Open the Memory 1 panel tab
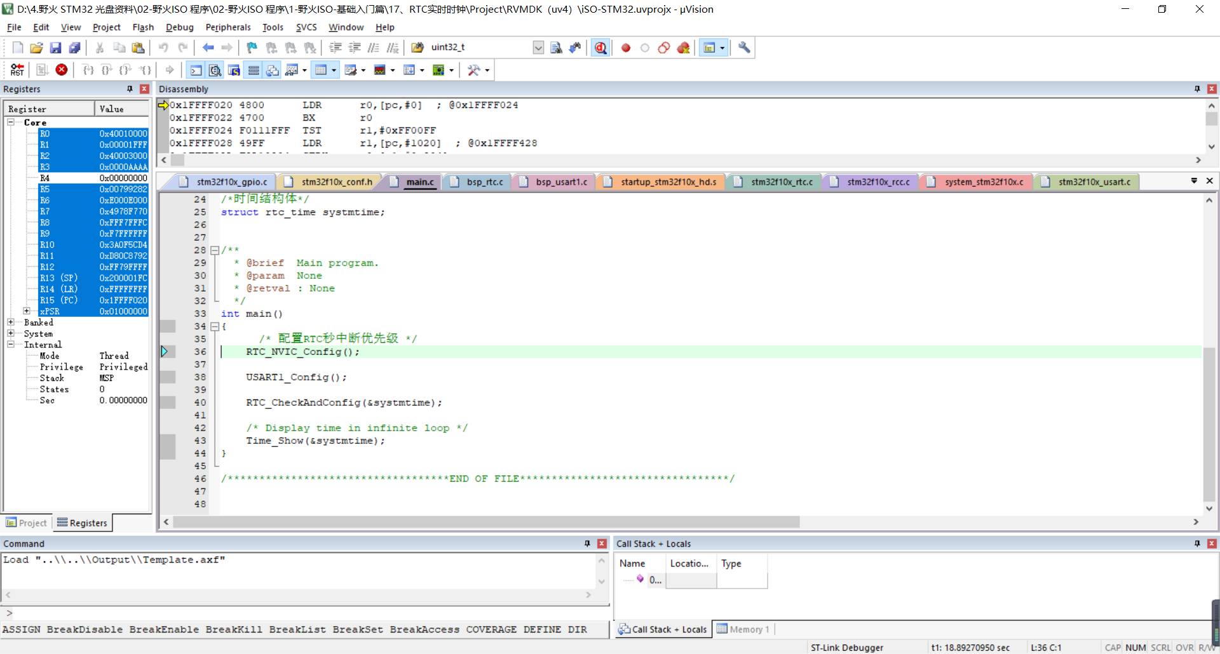 click(743, 629)
